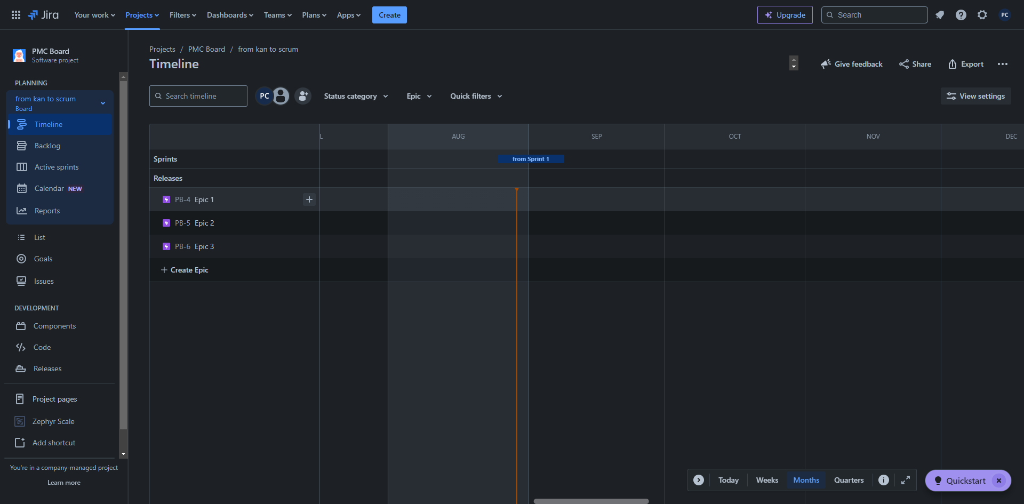Select the Months timeline view

coord(806,480)
